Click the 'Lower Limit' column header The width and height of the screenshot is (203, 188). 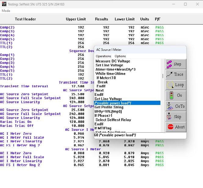125,19
